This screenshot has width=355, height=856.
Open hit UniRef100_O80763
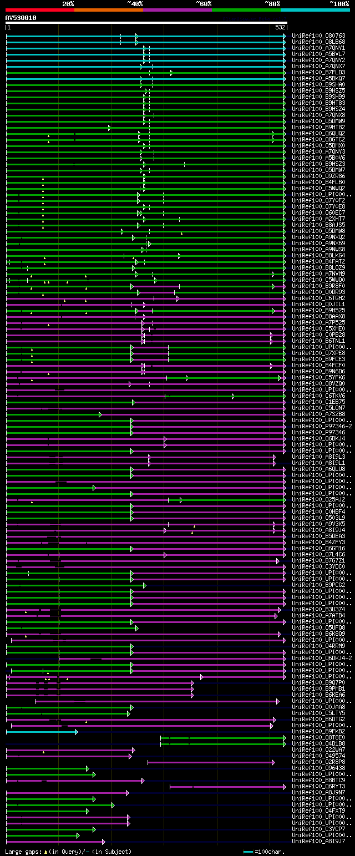(x=318, y=36)
